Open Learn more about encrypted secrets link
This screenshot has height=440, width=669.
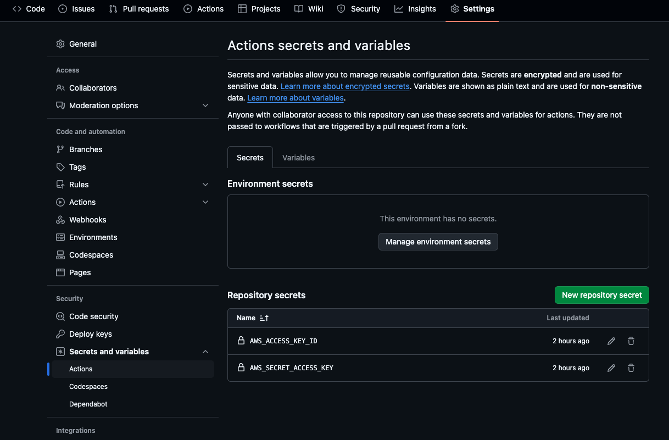tap(345, 86)
